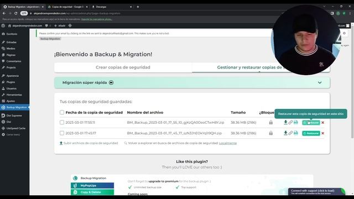
Task: Click Añadir in the admin bar
Action: click(60, 26)
